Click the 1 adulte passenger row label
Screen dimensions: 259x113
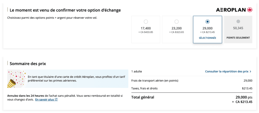click(137, 71)
